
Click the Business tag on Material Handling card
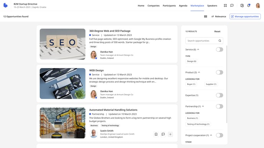point(94,125)
